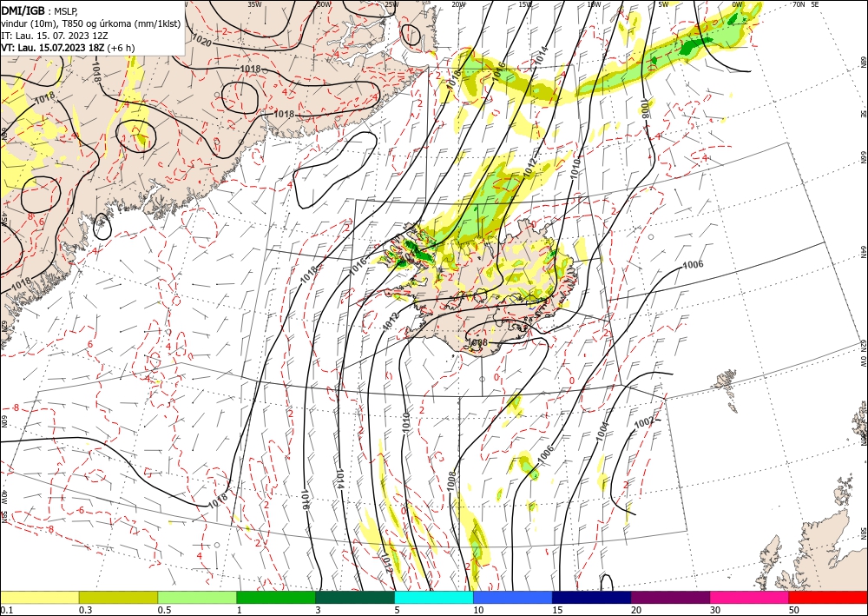
Task: Pick the cyan 5–10 legend swatch
Action: (434, 598)
